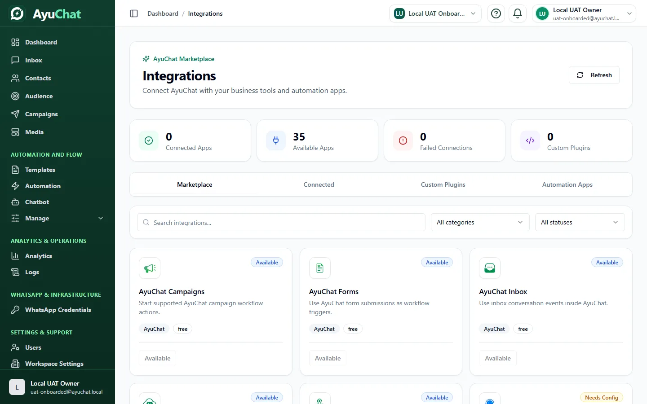The image size is (647, 404).
Task: Click the AyuChat Inbox card title
Action: tap(503, 292)
